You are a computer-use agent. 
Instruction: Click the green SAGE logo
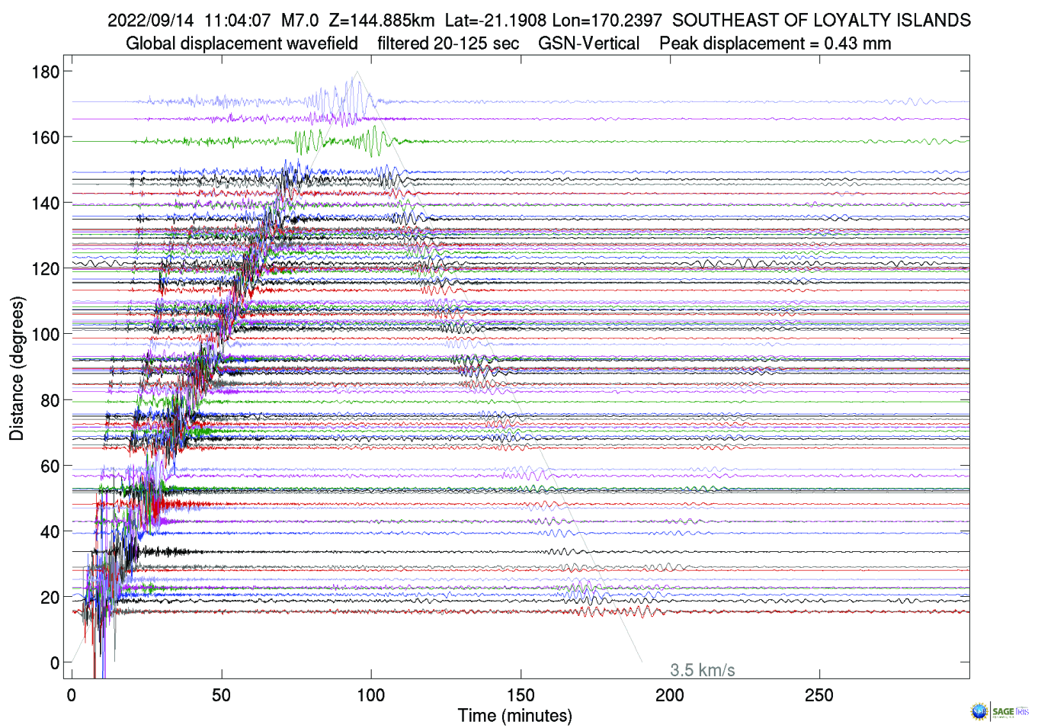[1003, 712]
